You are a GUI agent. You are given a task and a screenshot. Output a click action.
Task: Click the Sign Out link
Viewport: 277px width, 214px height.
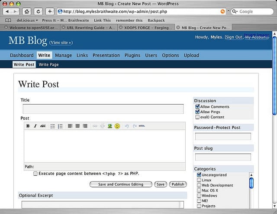click(x=234, y=37)
